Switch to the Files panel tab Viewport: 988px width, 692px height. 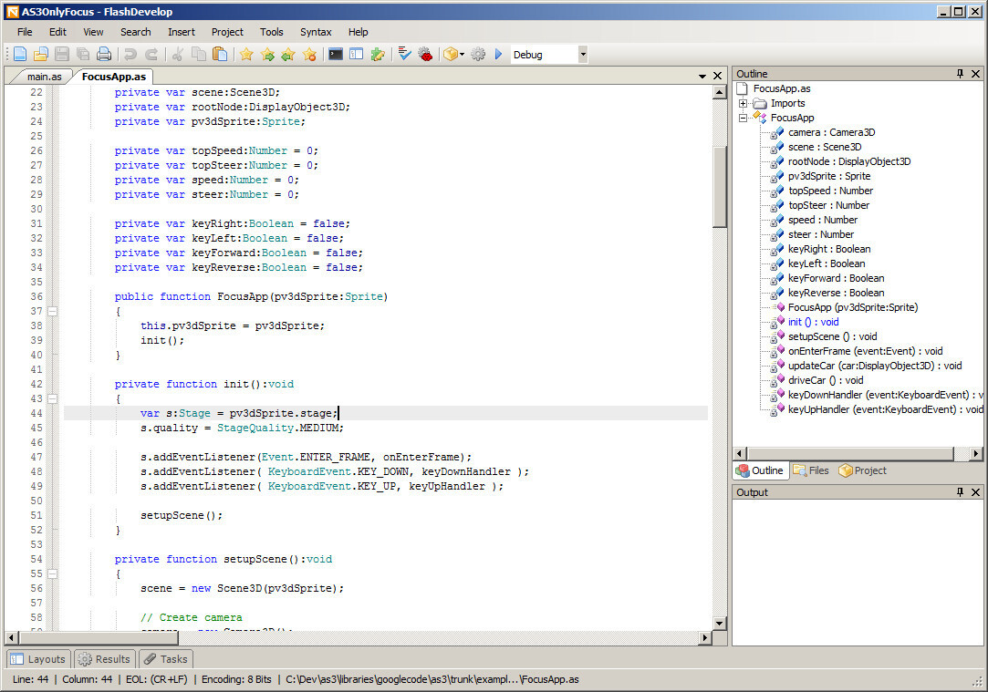[811, 470]
